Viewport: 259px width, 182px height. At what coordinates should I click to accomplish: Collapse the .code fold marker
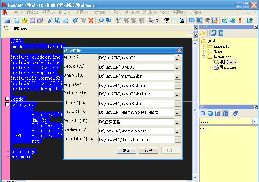[x=7, y=99]
